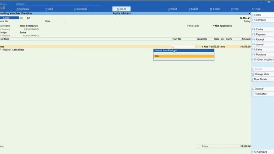Click the total amount at bottom

coord(245,146)
